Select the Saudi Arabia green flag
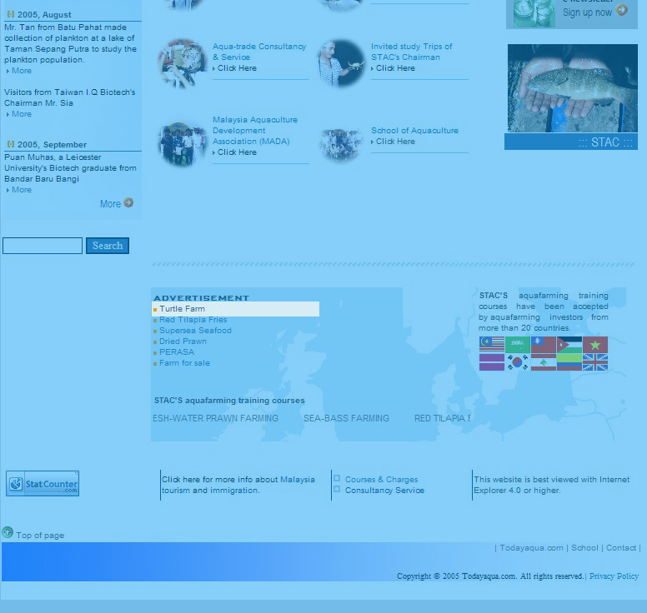The height and width of the screenshot is (613, 647). coord(518,345)
